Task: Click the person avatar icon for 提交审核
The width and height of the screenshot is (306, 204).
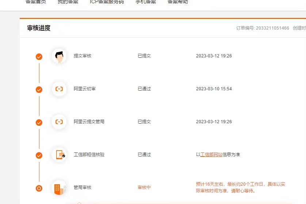Action: tap(59, 56)
